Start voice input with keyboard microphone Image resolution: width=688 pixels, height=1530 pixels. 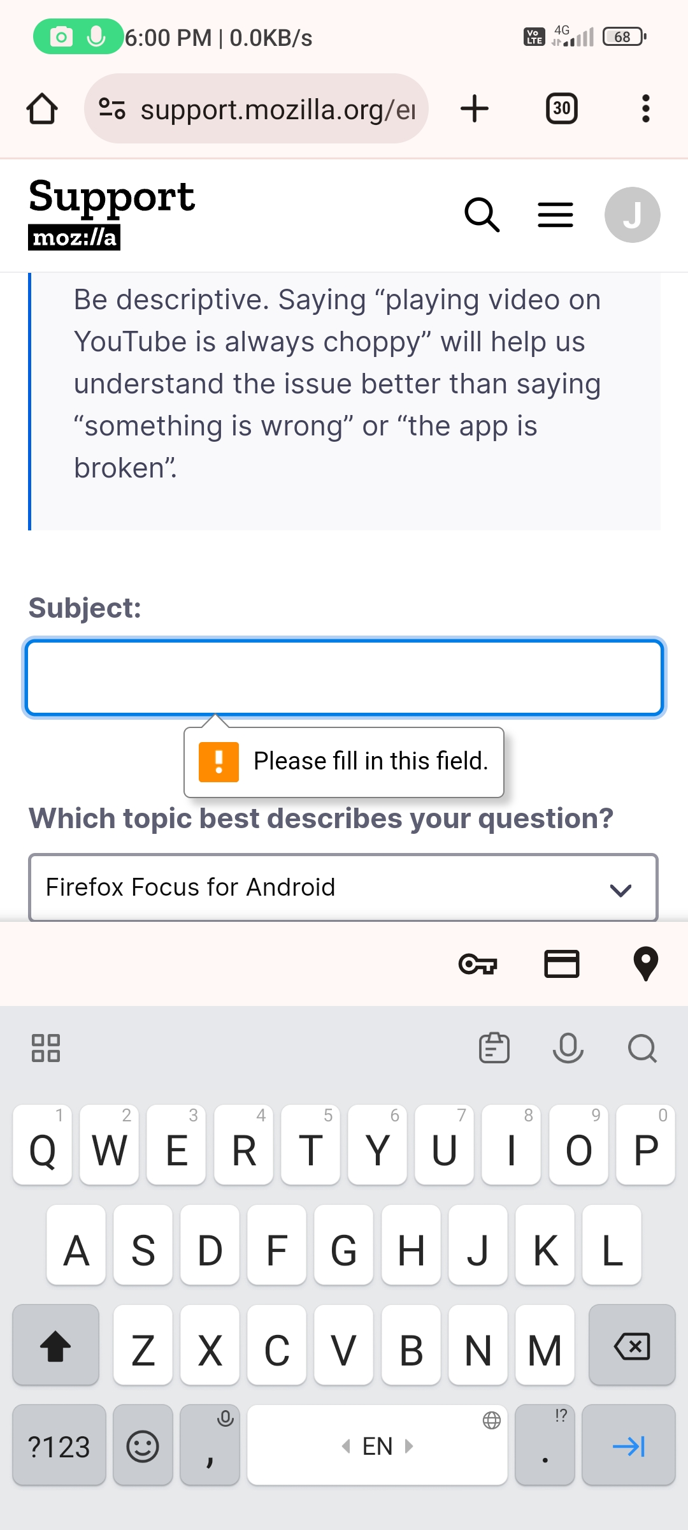[x=568, y=1047]
